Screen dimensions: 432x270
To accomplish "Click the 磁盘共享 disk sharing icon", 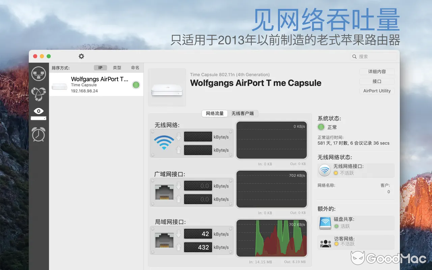I will coord(325,223).
